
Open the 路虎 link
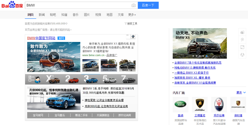[x=180, y=116]
